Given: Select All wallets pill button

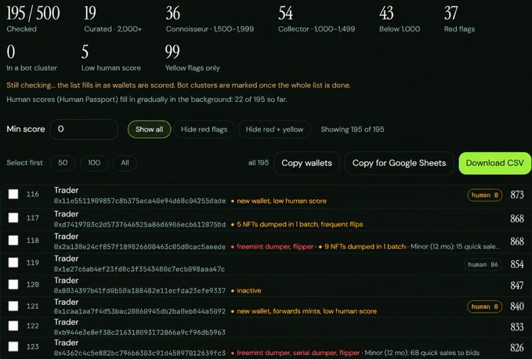Looking at the screenshot, I should [125, 163].
